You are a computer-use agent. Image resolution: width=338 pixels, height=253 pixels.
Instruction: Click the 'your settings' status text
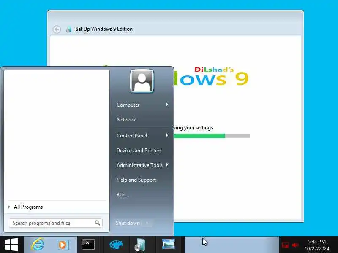click(x=199, y=128)
